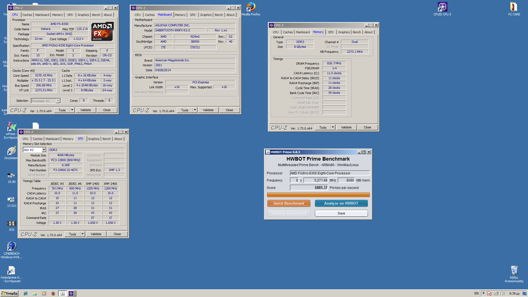Click Validate in the CPU tab window
The width and height of the screenshot is (528, 297).
86,110
